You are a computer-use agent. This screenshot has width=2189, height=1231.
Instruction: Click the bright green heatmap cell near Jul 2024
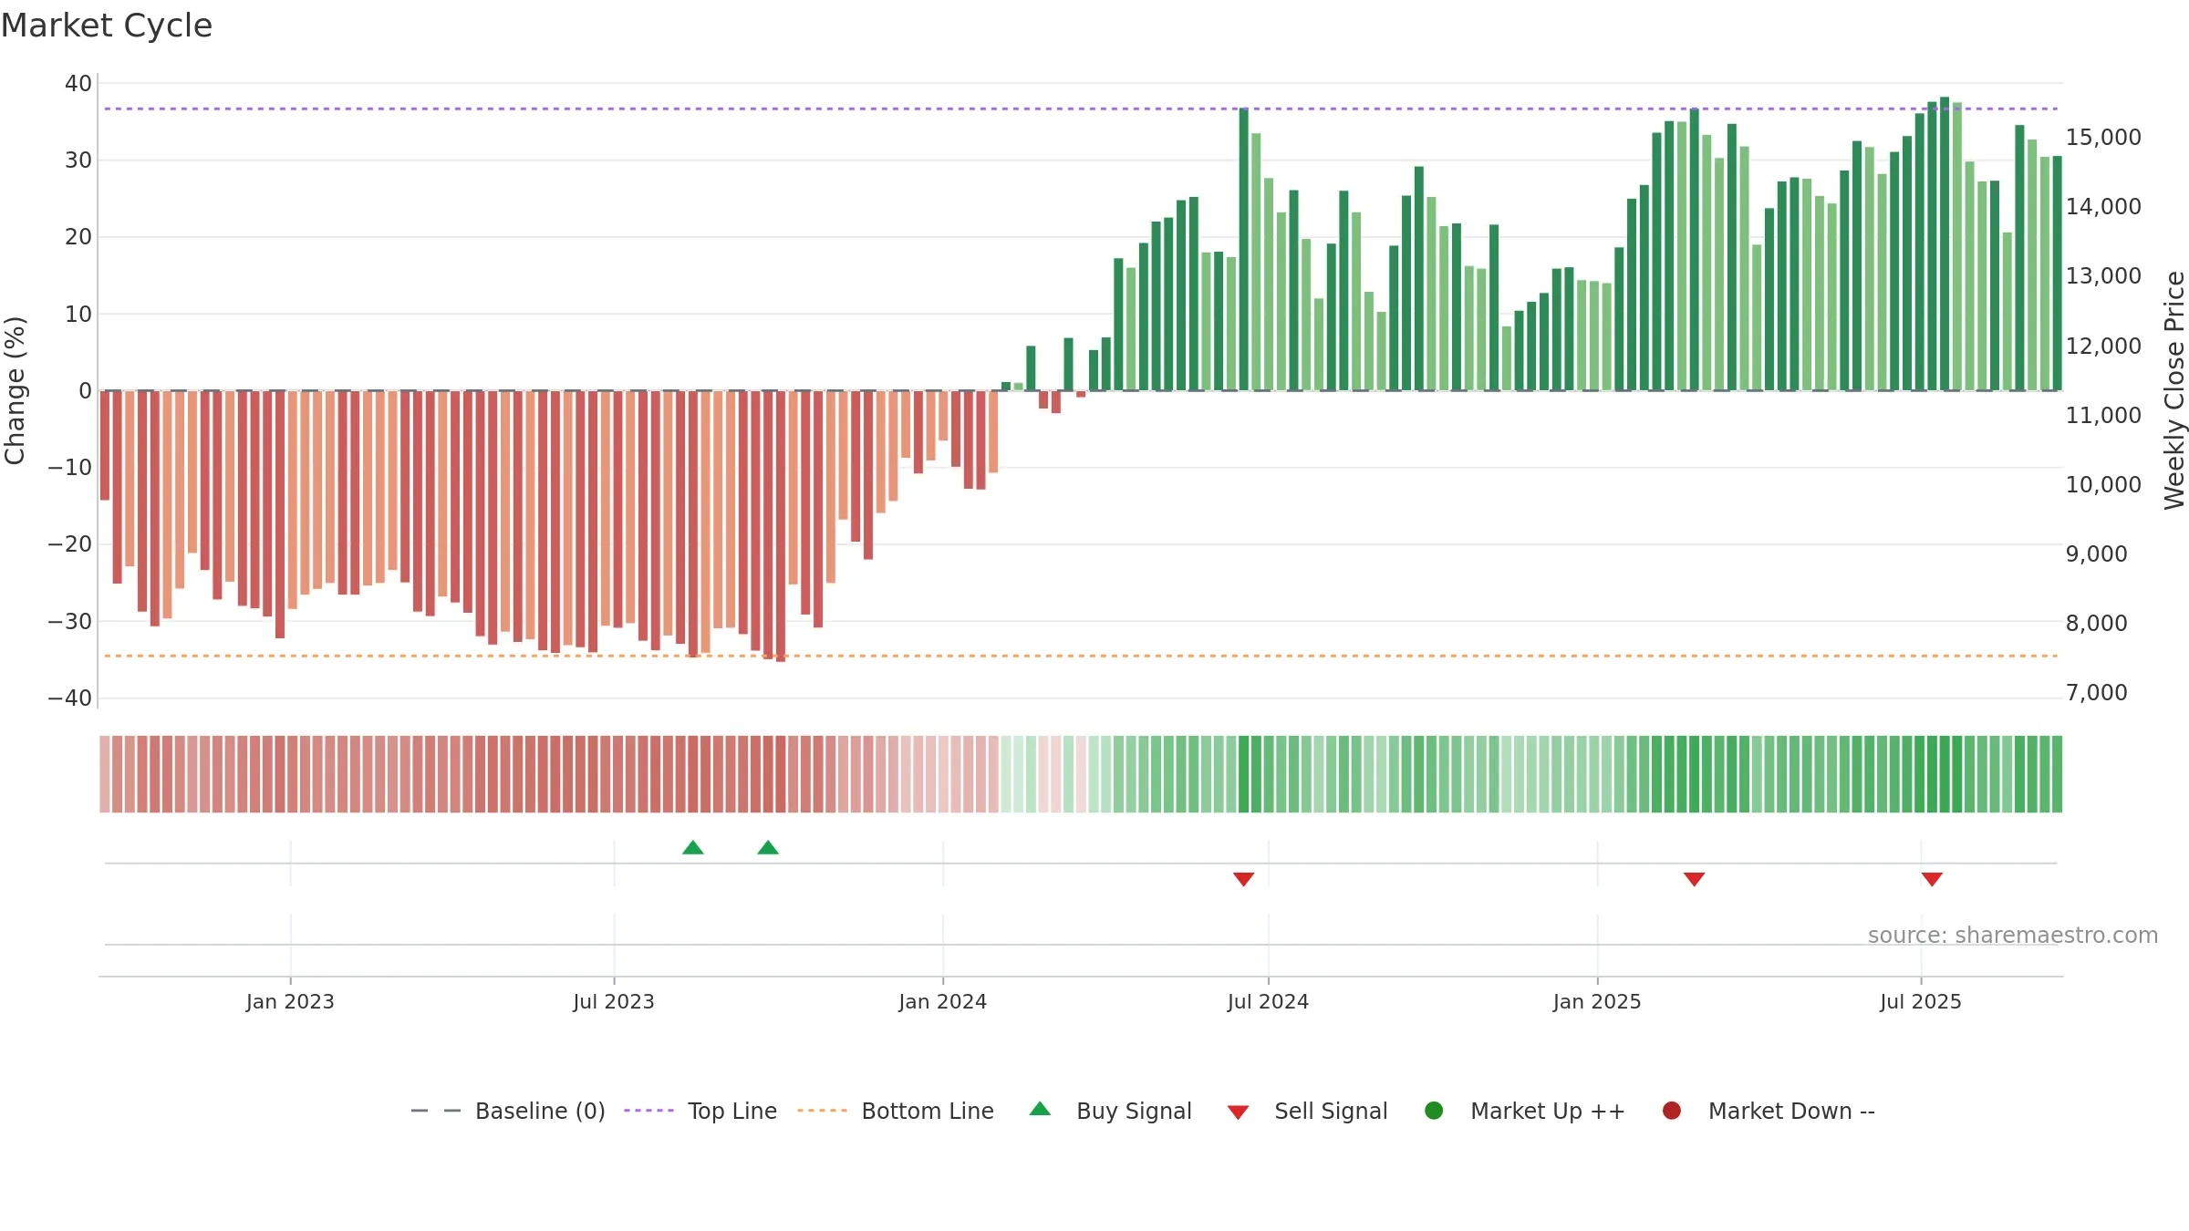click(1243, 774)
